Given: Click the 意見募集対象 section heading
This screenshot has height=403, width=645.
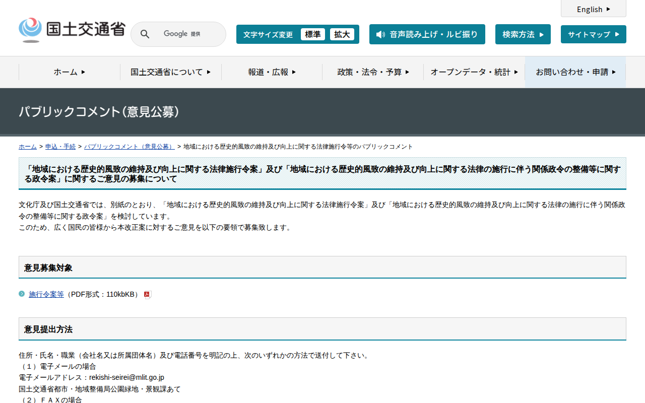Looking at the screenshot, I should pyautogui.click(x=322, y=267).
